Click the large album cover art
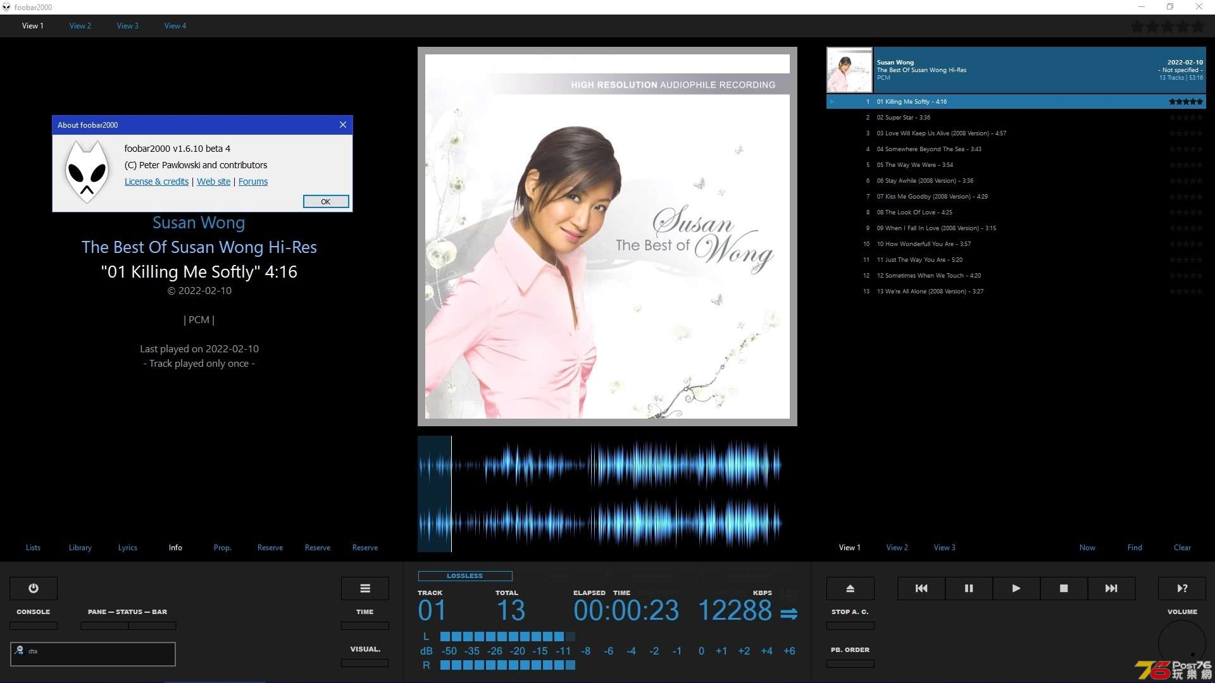 (x=607, y=237)
